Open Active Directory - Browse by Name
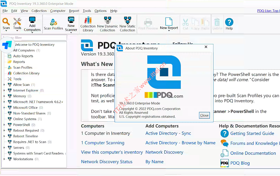Viewport: 280px width, 176px height. [180, 143]
